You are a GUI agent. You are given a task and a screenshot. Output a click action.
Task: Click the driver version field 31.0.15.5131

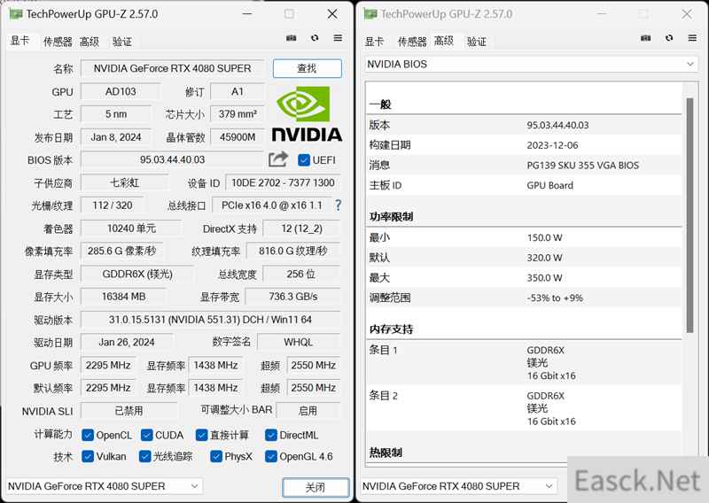pos(210,320)
